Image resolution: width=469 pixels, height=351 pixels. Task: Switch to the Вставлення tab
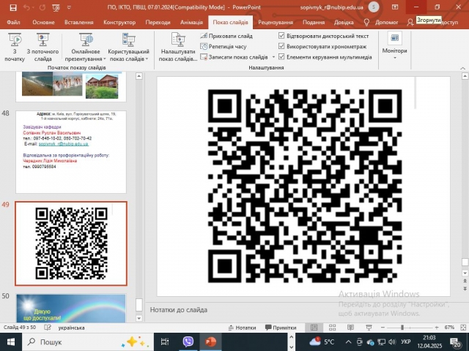tap(79, 23)
